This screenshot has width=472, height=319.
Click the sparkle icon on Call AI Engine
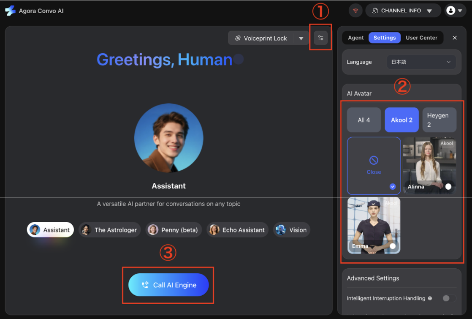[145, 285]
